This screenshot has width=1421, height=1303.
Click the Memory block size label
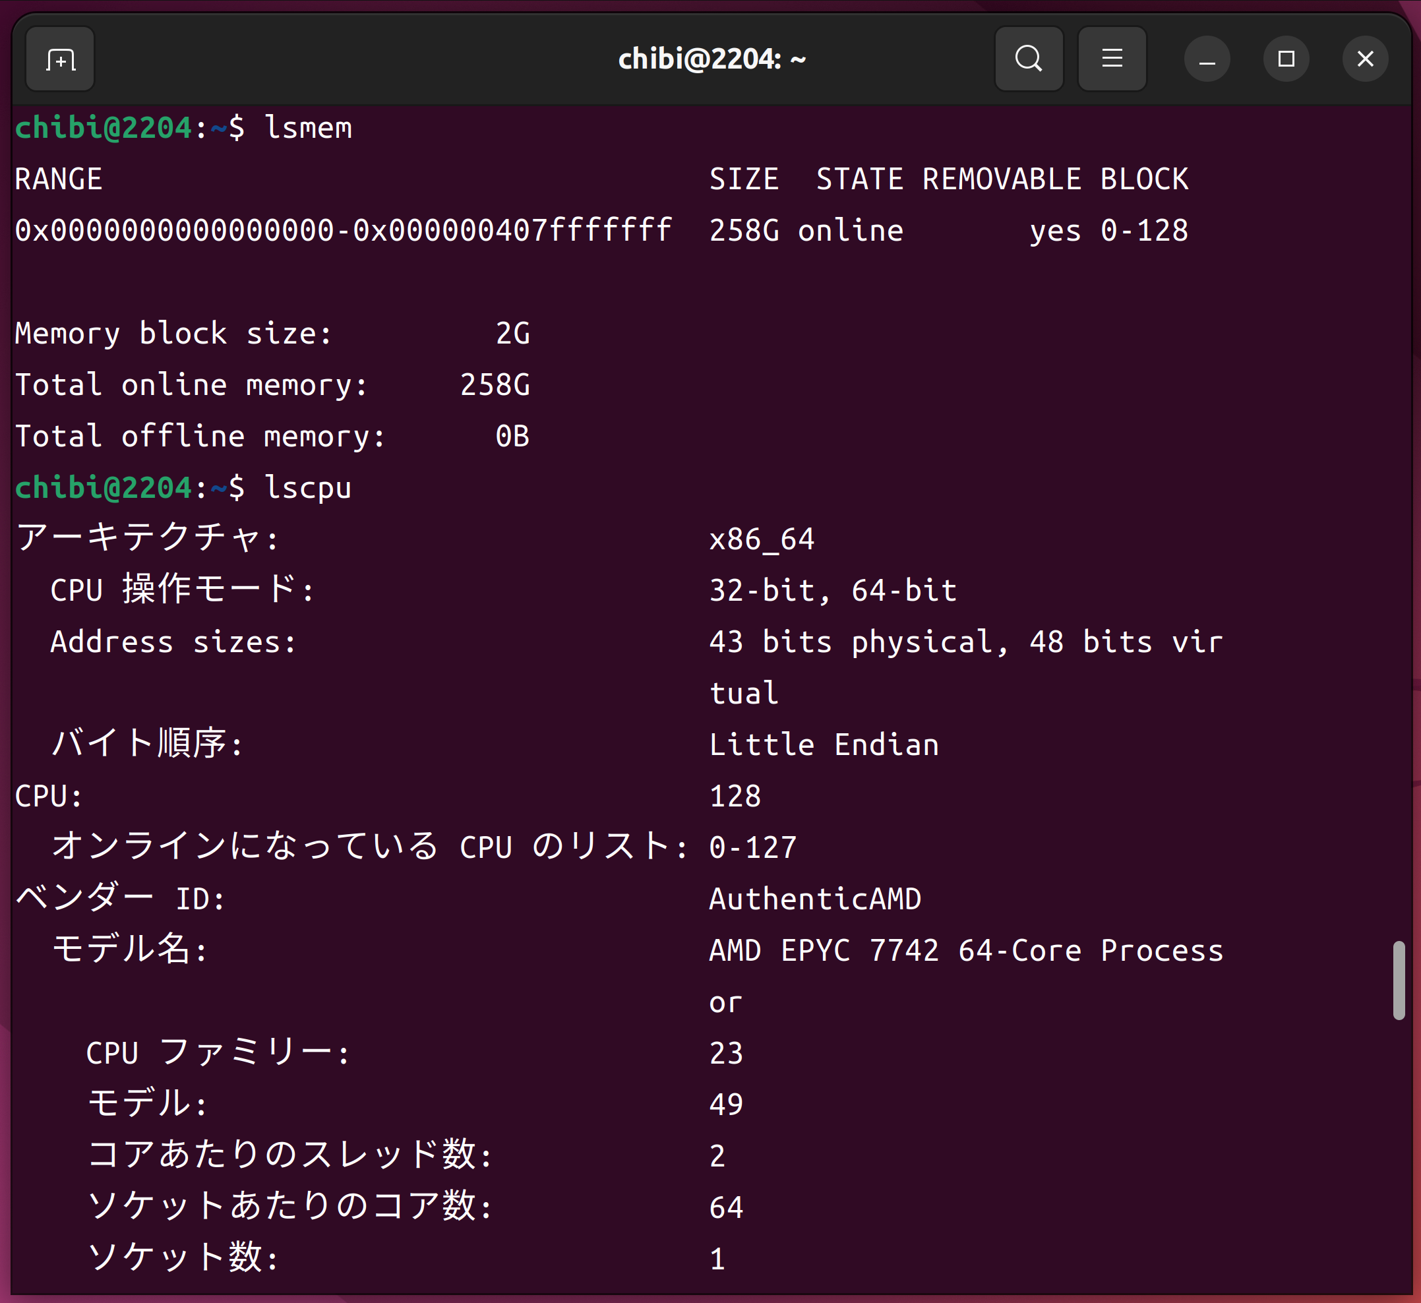pos(173,334)
